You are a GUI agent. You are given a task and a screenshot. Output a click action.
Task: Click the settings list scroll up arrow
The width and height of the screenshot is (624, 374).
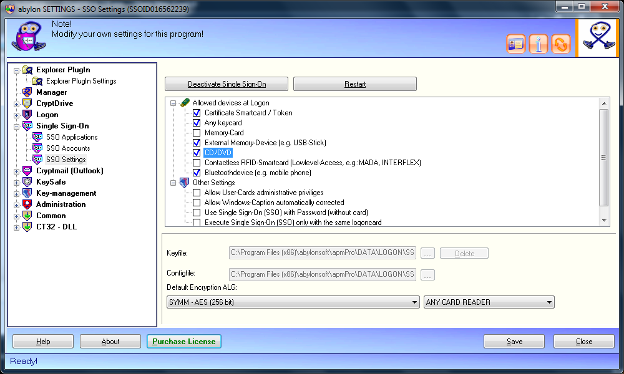(603, 103)
